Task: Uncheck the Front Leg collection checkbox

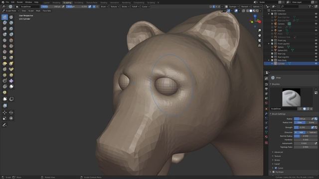Action: [272, 40]
